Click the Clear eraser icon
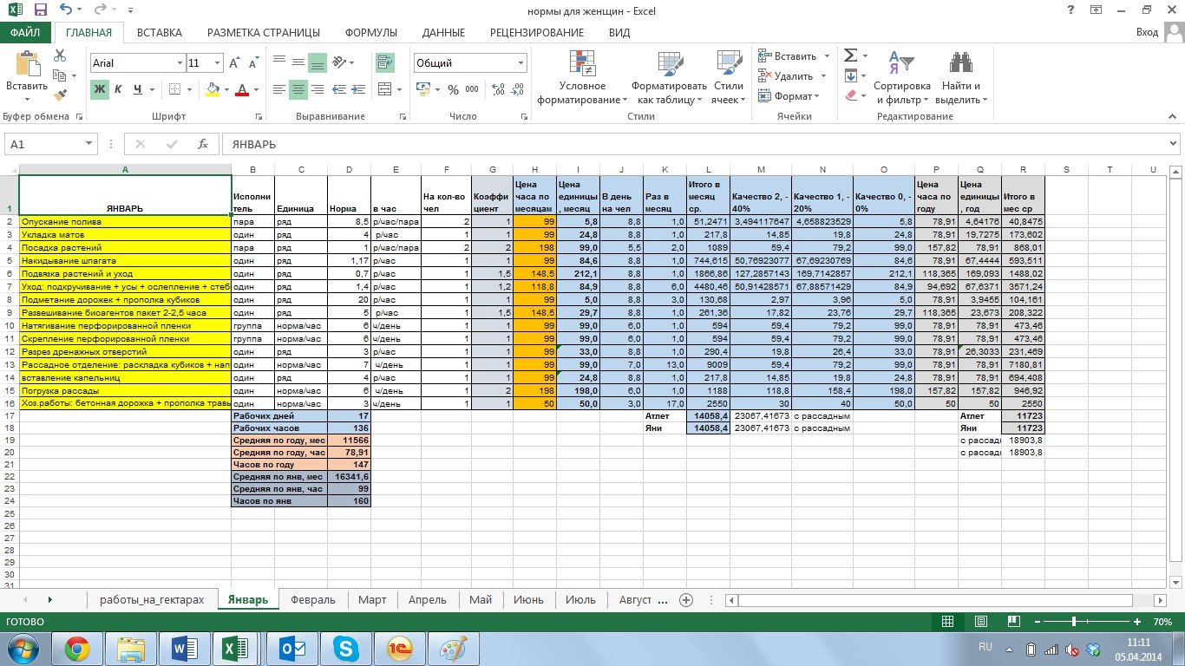The height and width of the screenshot is (666, 1185). (x=851, y=95)
